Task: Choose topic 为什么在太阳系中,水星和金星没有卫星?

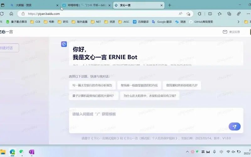Action: point(150,96)
